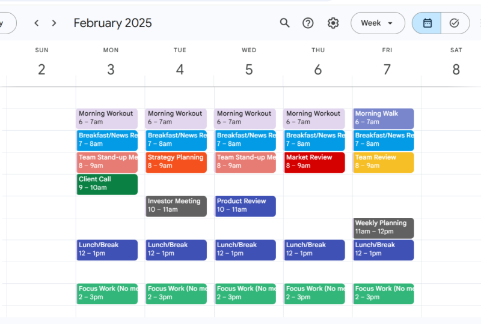The height and width of the screenshot is (324, 481).
Task: Go to next week arrow
Action: coord(54,23)
